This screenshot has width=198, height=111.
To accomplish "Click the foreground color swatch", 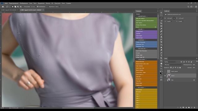I will pos(161,73).
